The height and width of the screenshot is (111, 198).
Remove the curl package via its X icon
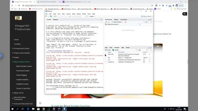coord(149,60)
